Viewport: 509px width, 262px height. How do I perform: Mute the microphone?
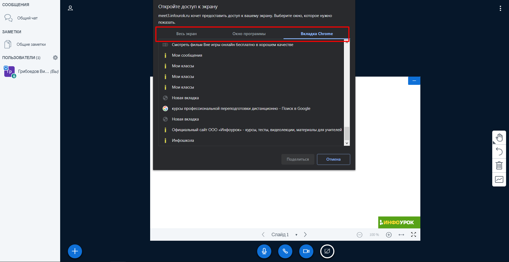coord(264,251)
